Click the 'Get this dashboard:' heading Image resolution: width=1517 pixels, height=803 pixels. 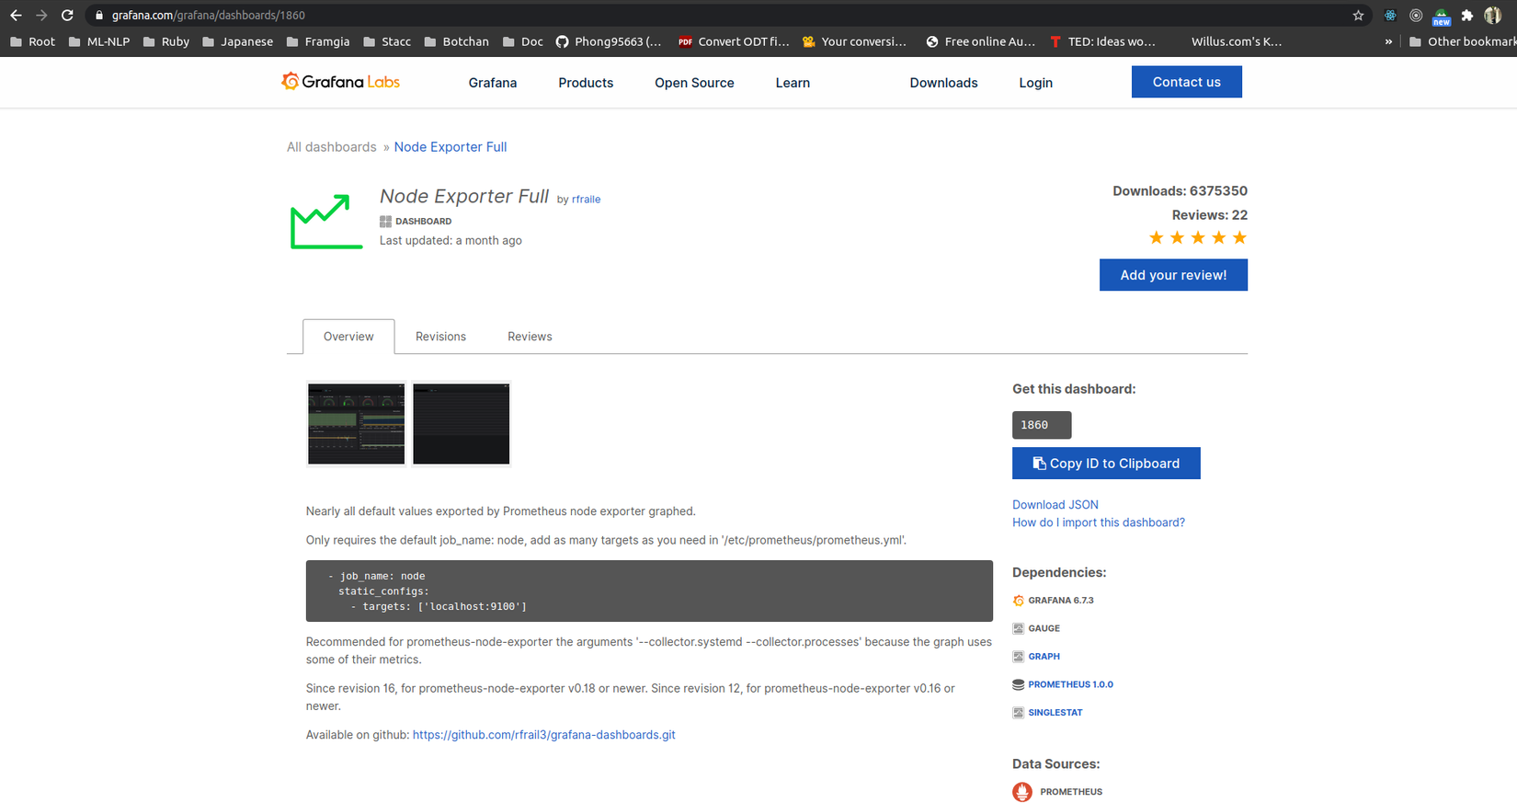(x=1074, y=389)
